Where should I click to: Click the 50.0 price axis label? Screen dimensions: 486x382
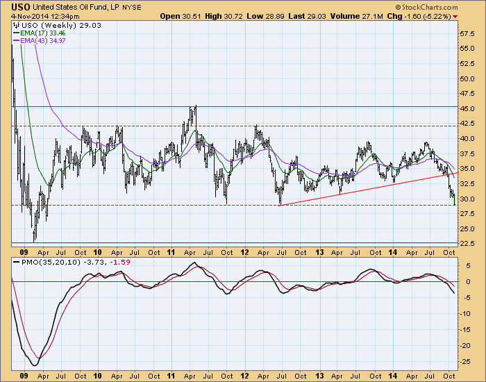(x=467, y=78)
